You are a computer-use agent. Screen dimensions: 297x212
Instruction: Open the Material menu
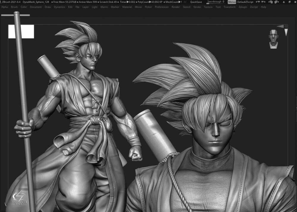(x=127, y=7)
